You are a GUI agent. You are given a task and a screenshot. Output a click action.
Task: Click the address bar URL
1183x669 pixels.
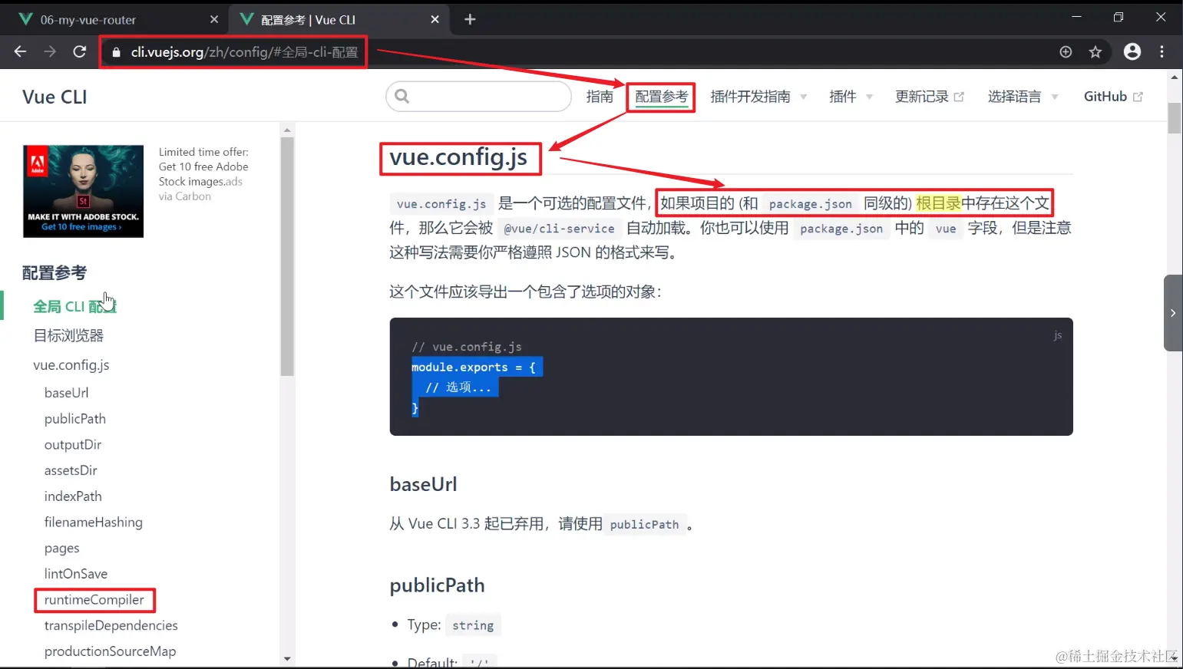point(244,52)
